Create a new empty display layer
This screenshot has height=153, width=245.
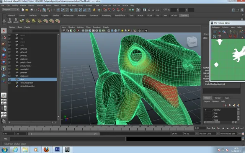[x=234, y=106]
